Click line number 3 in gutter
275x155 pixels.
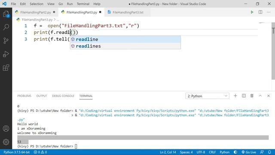(26, 39)
